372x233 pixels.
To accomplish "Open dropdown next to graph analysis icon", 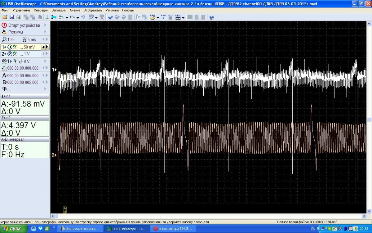I will coord(96,17).
